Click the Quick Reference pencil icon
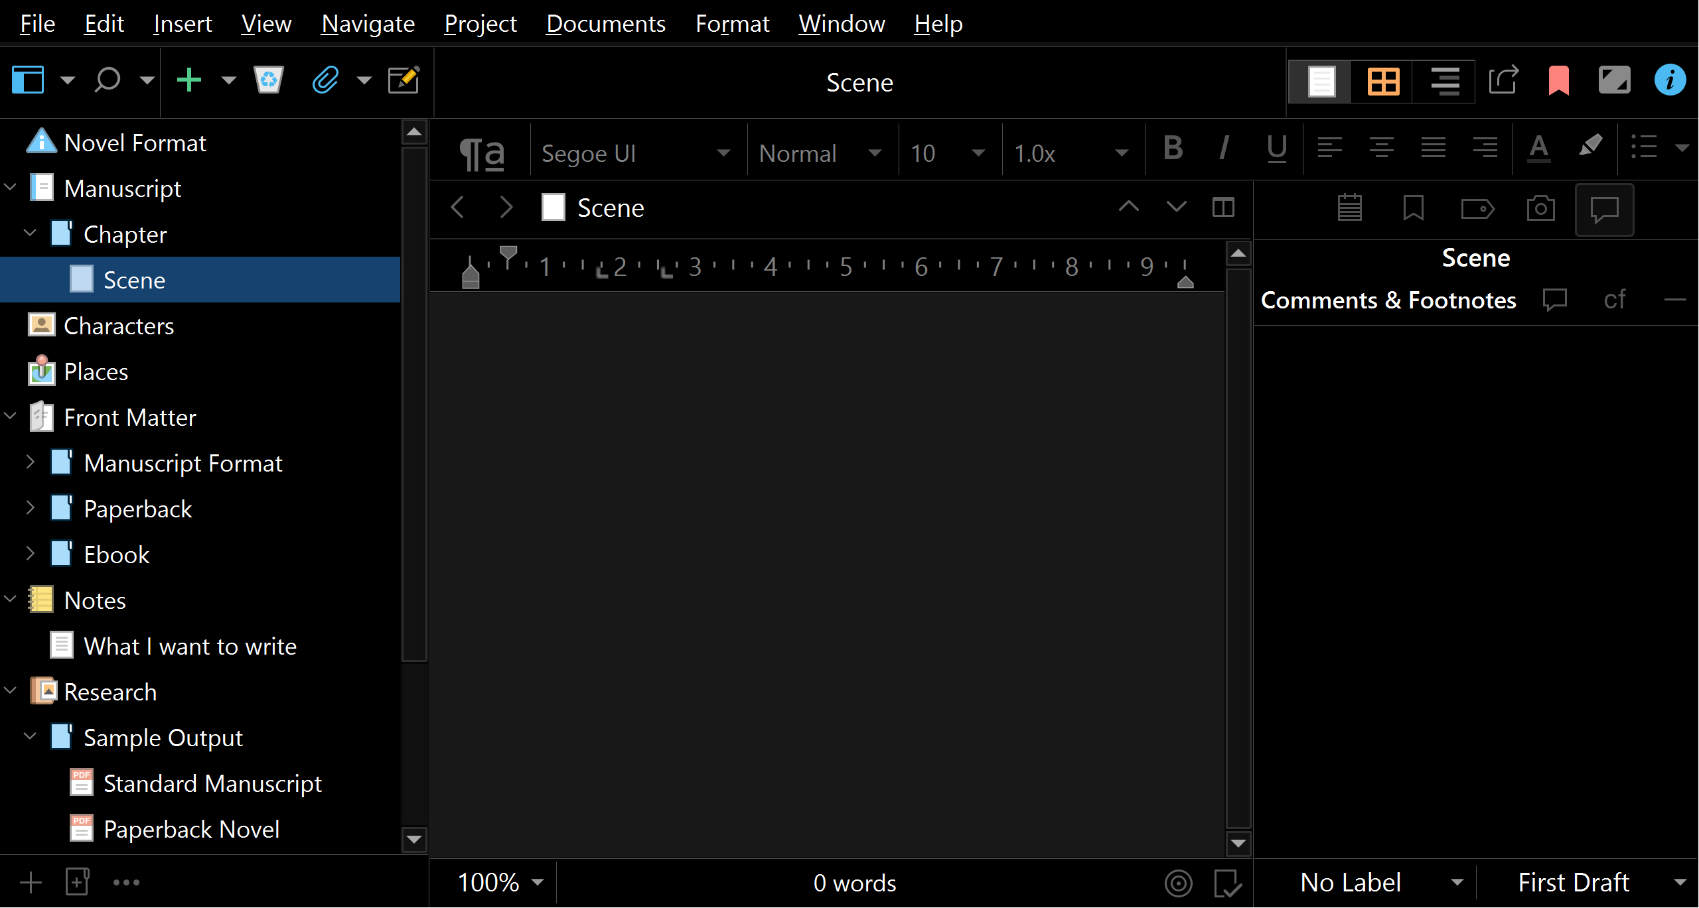 click(x=404, y=81)
